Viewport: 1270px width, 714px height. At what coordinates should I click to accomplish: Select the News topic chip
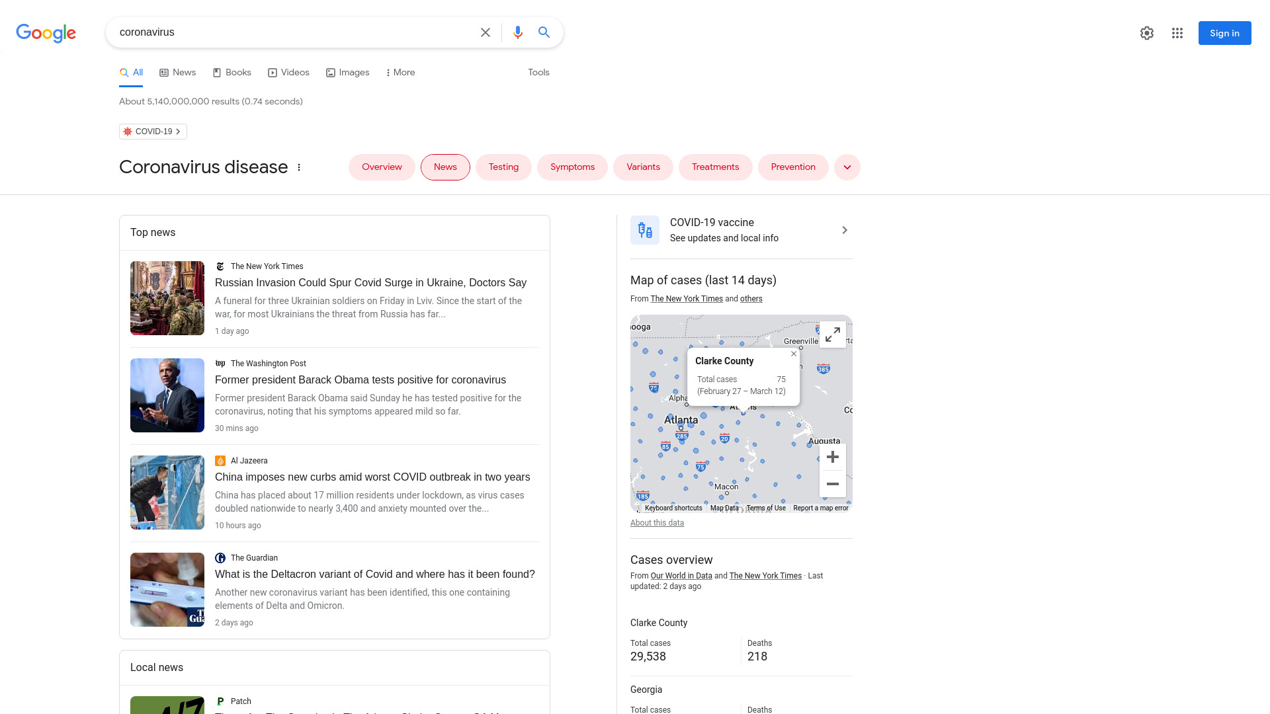(445, 167)
